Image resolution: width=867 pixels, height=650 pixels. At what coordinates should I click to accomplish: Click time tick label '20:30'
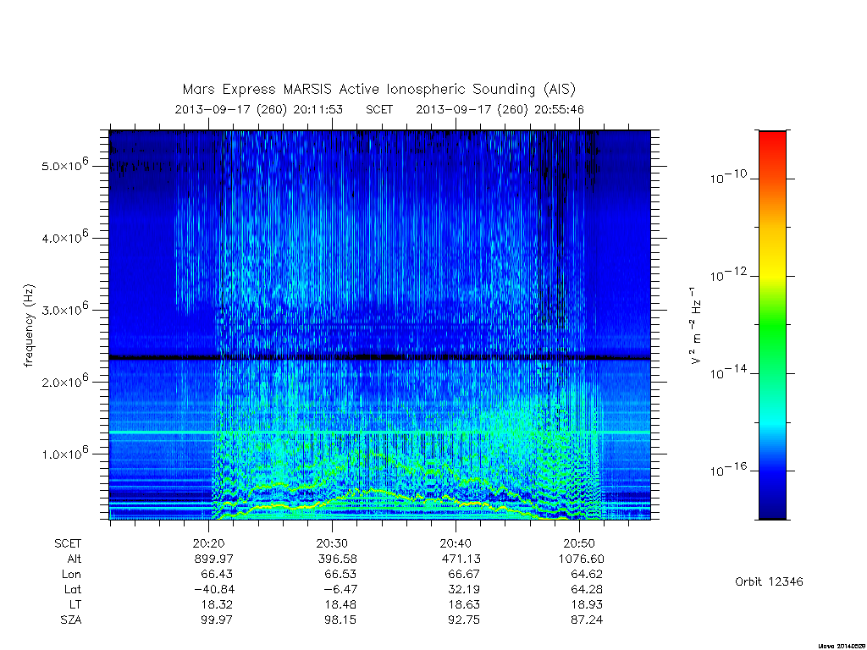(x=332, y=543)
